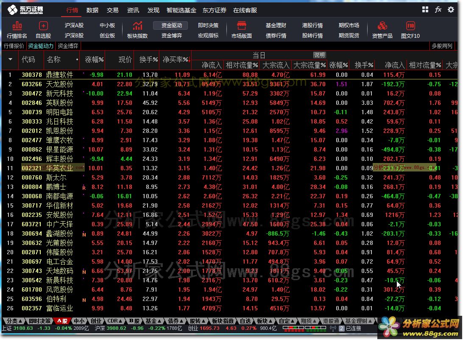Open the 板块指数 chart icon
This screenshot has height=340, width=463.
pos(137,26)
